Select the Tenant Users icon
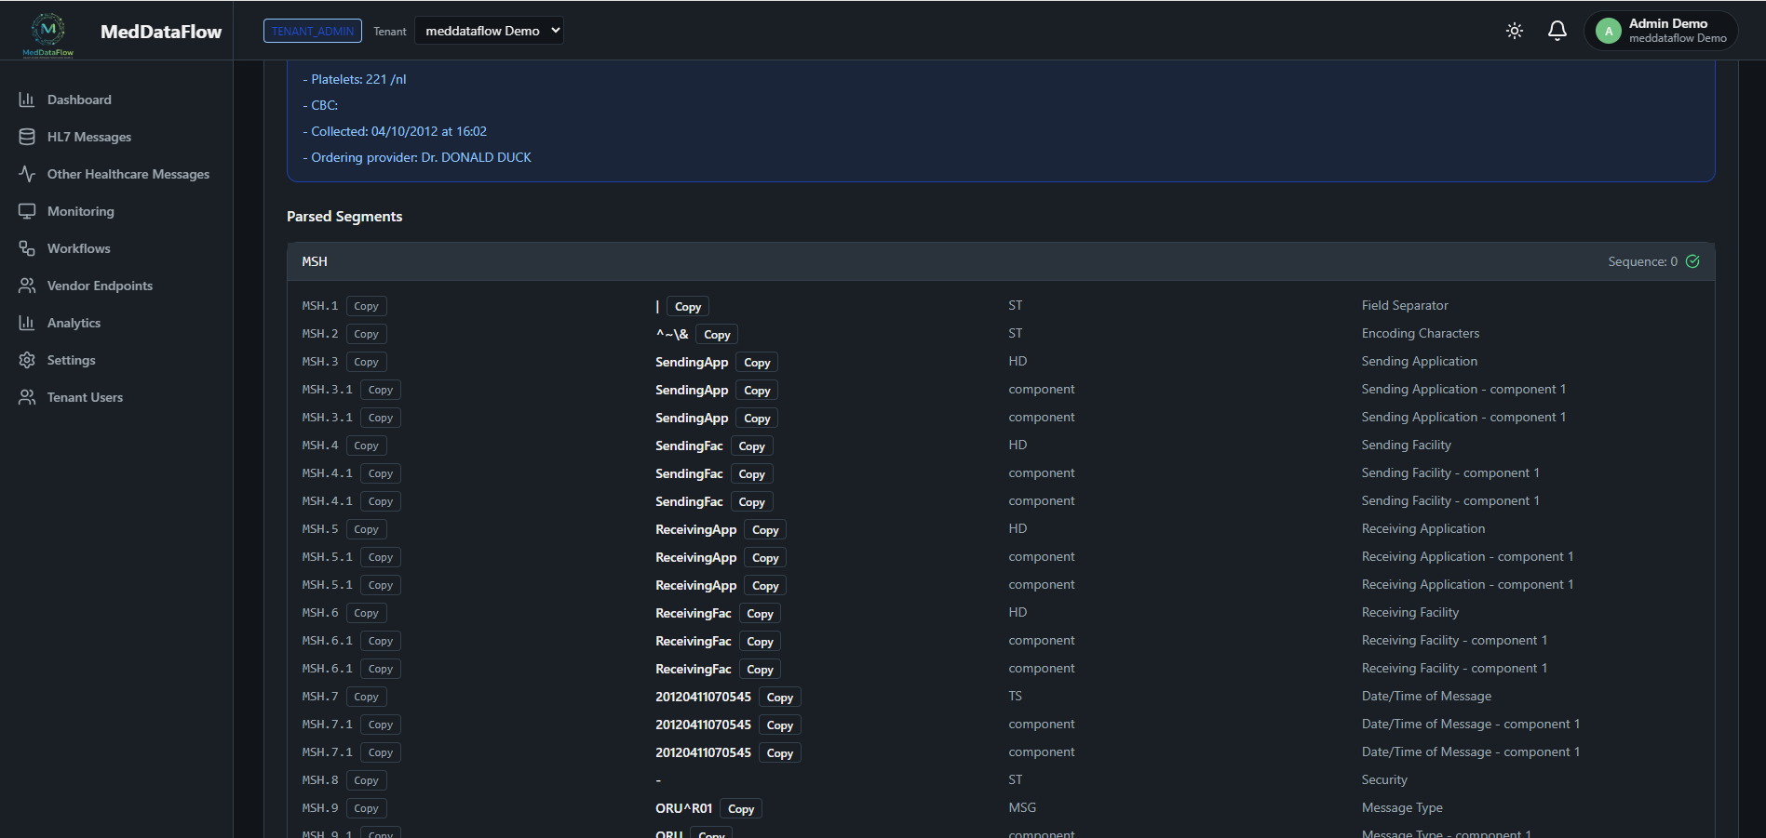1766x838 pixels. pyautogui.click(x=27, y=396)
